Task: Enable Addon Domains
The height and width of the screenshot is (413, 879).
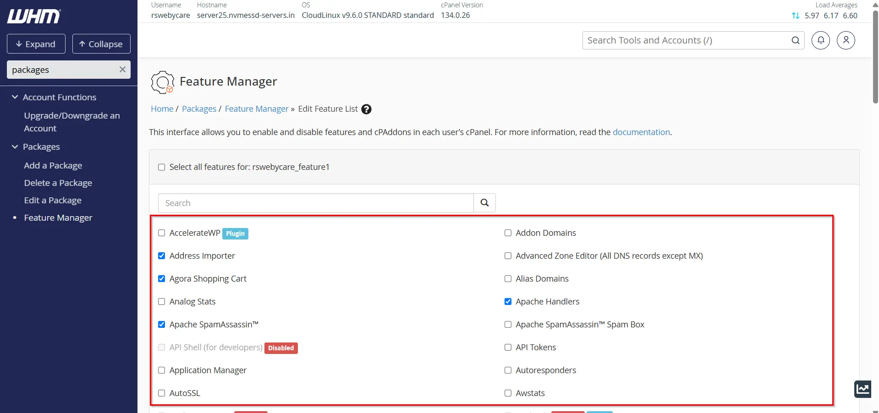Action: (508, 233)
